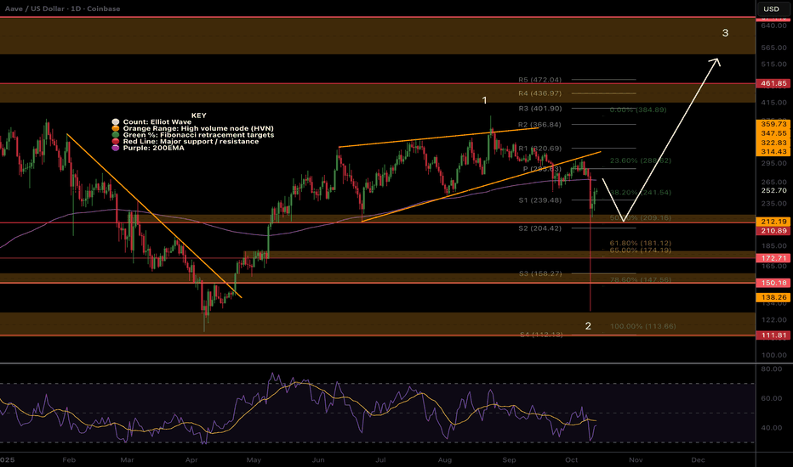Click the 111.81 red price label

[x=773, y=336]
